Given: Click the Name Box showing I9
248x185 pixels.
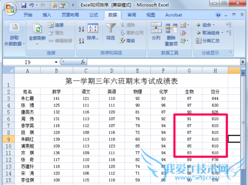Looking at the screenshot, I should coord(28,62).
